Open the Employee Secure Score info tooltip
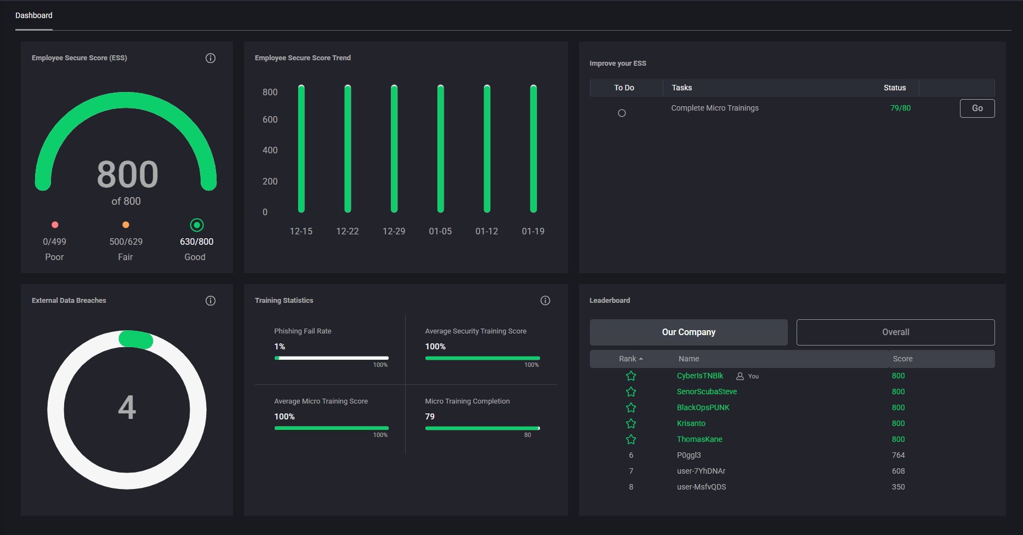The width and height of the screenshot is (1023, 535). click(x=211, y=57)
